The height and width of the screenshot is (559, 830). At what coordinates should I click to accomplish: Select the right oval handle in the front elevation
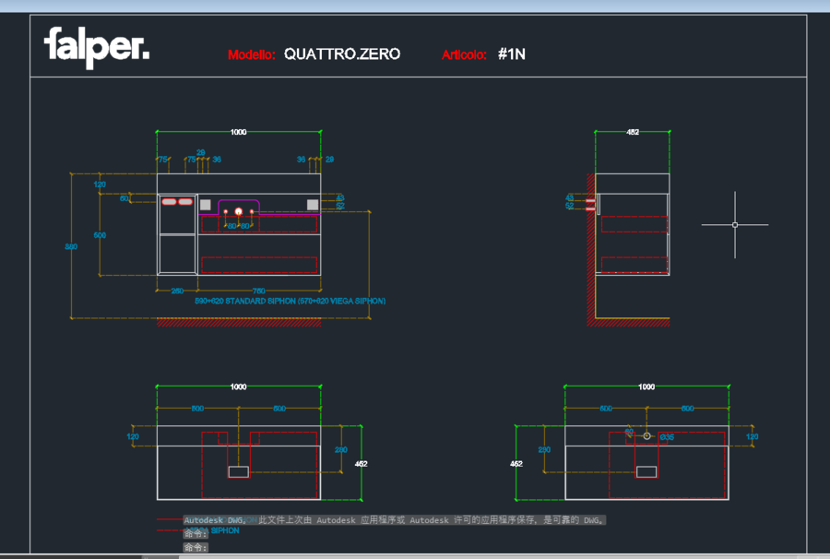185,202
